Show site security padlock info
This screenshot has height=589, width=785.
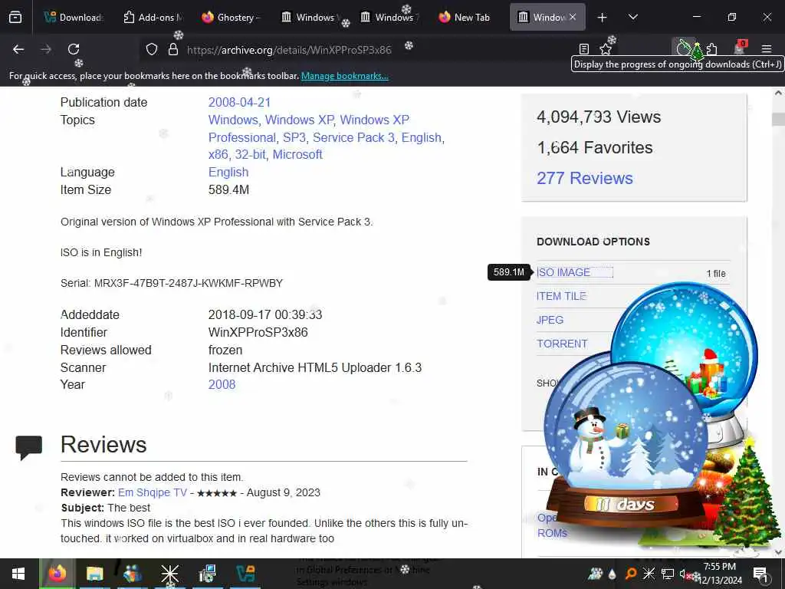(x=173, y=49)
